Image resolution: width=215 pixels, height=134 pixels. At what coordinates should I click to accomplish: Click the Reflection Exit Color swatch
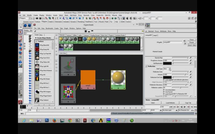coord(167,77)
